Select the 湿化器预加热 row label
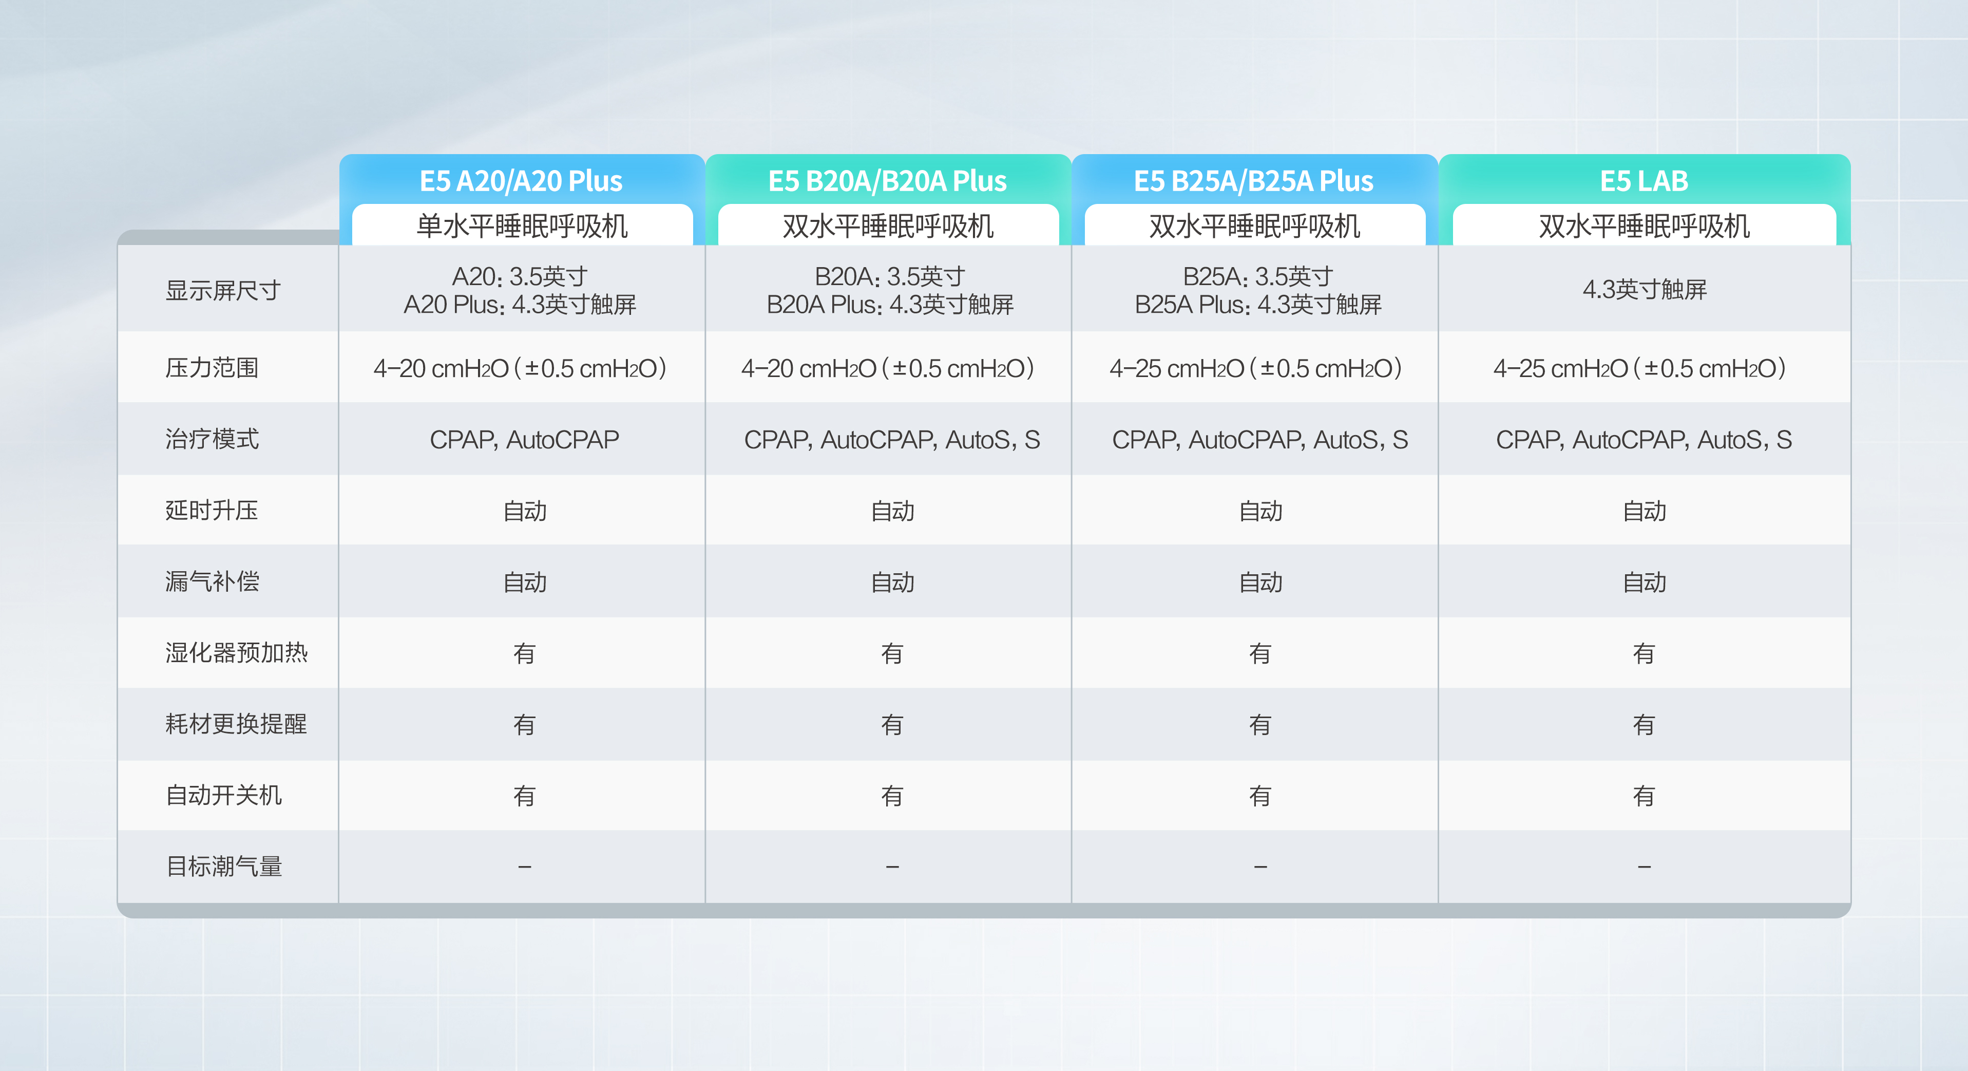Screen dimensions: 1968x1071 [236, 653]
